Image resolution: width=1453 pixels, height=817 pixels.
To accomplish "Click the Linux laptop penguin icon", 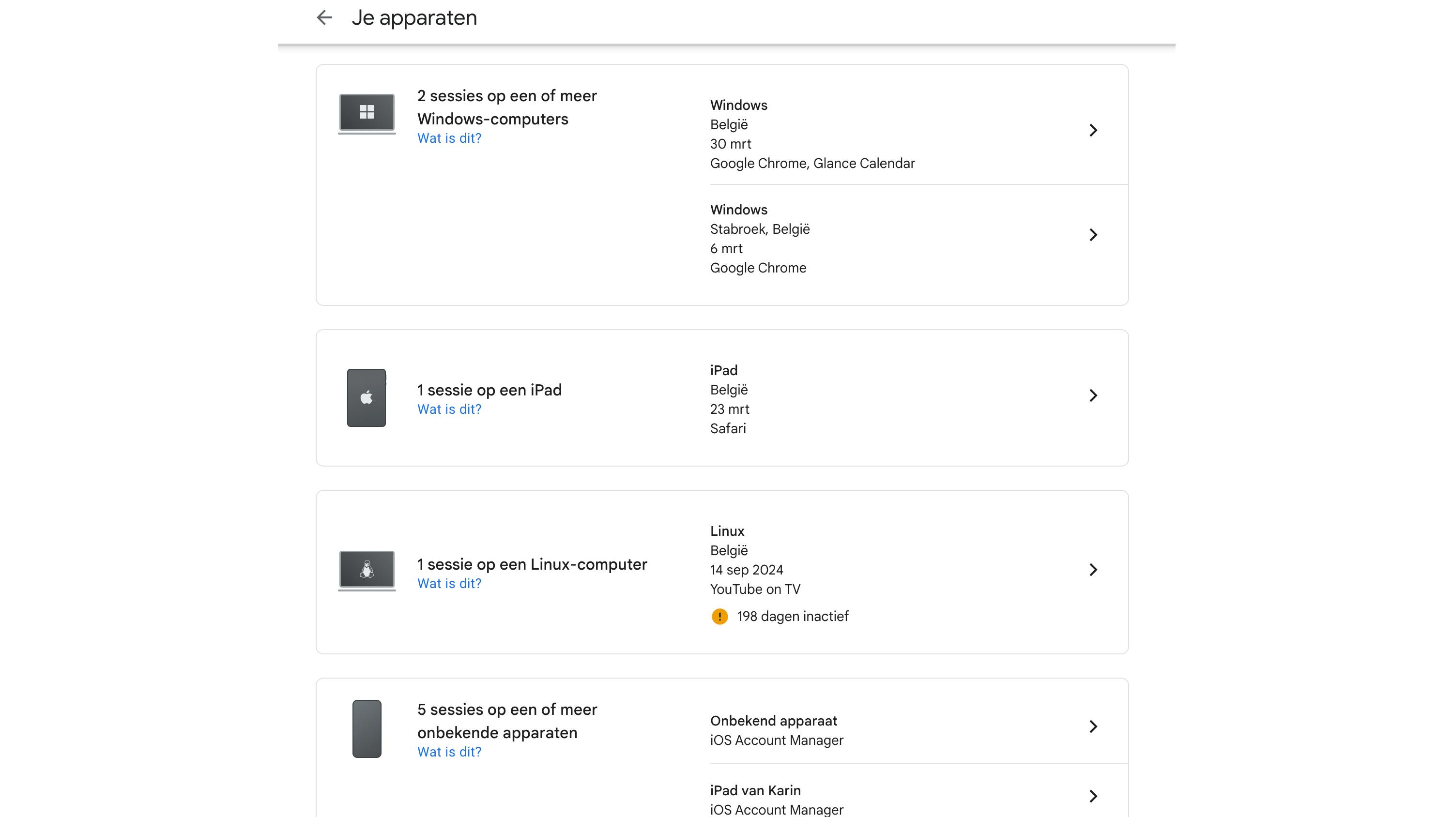I will point(367,570).
